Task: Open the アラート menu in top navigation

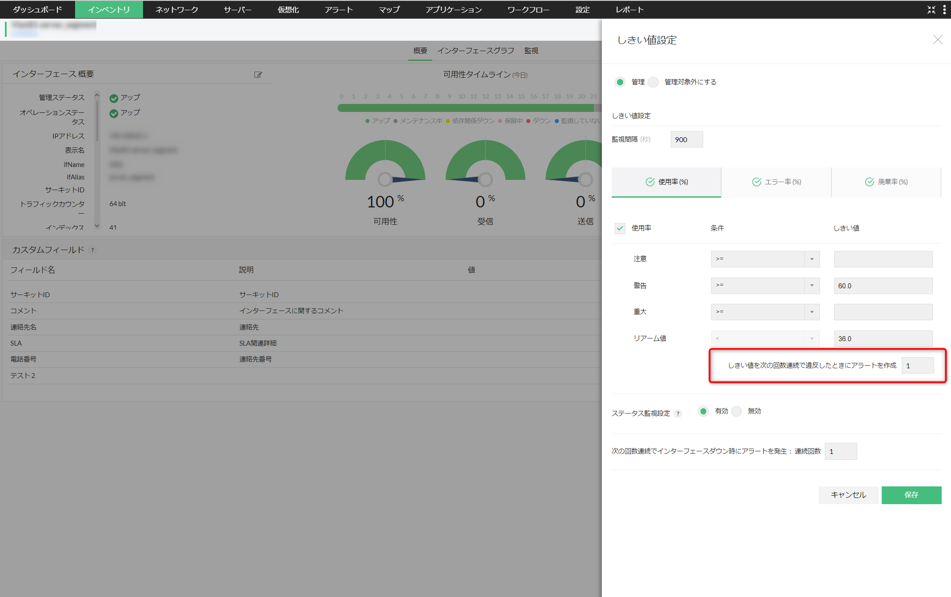Action: [x=338, y=10]
